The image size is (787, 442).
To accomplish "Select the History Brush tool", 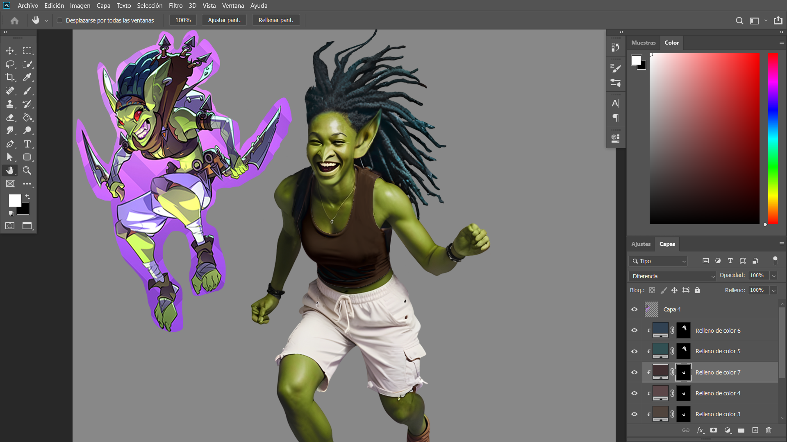I will [x=27, y=104].
